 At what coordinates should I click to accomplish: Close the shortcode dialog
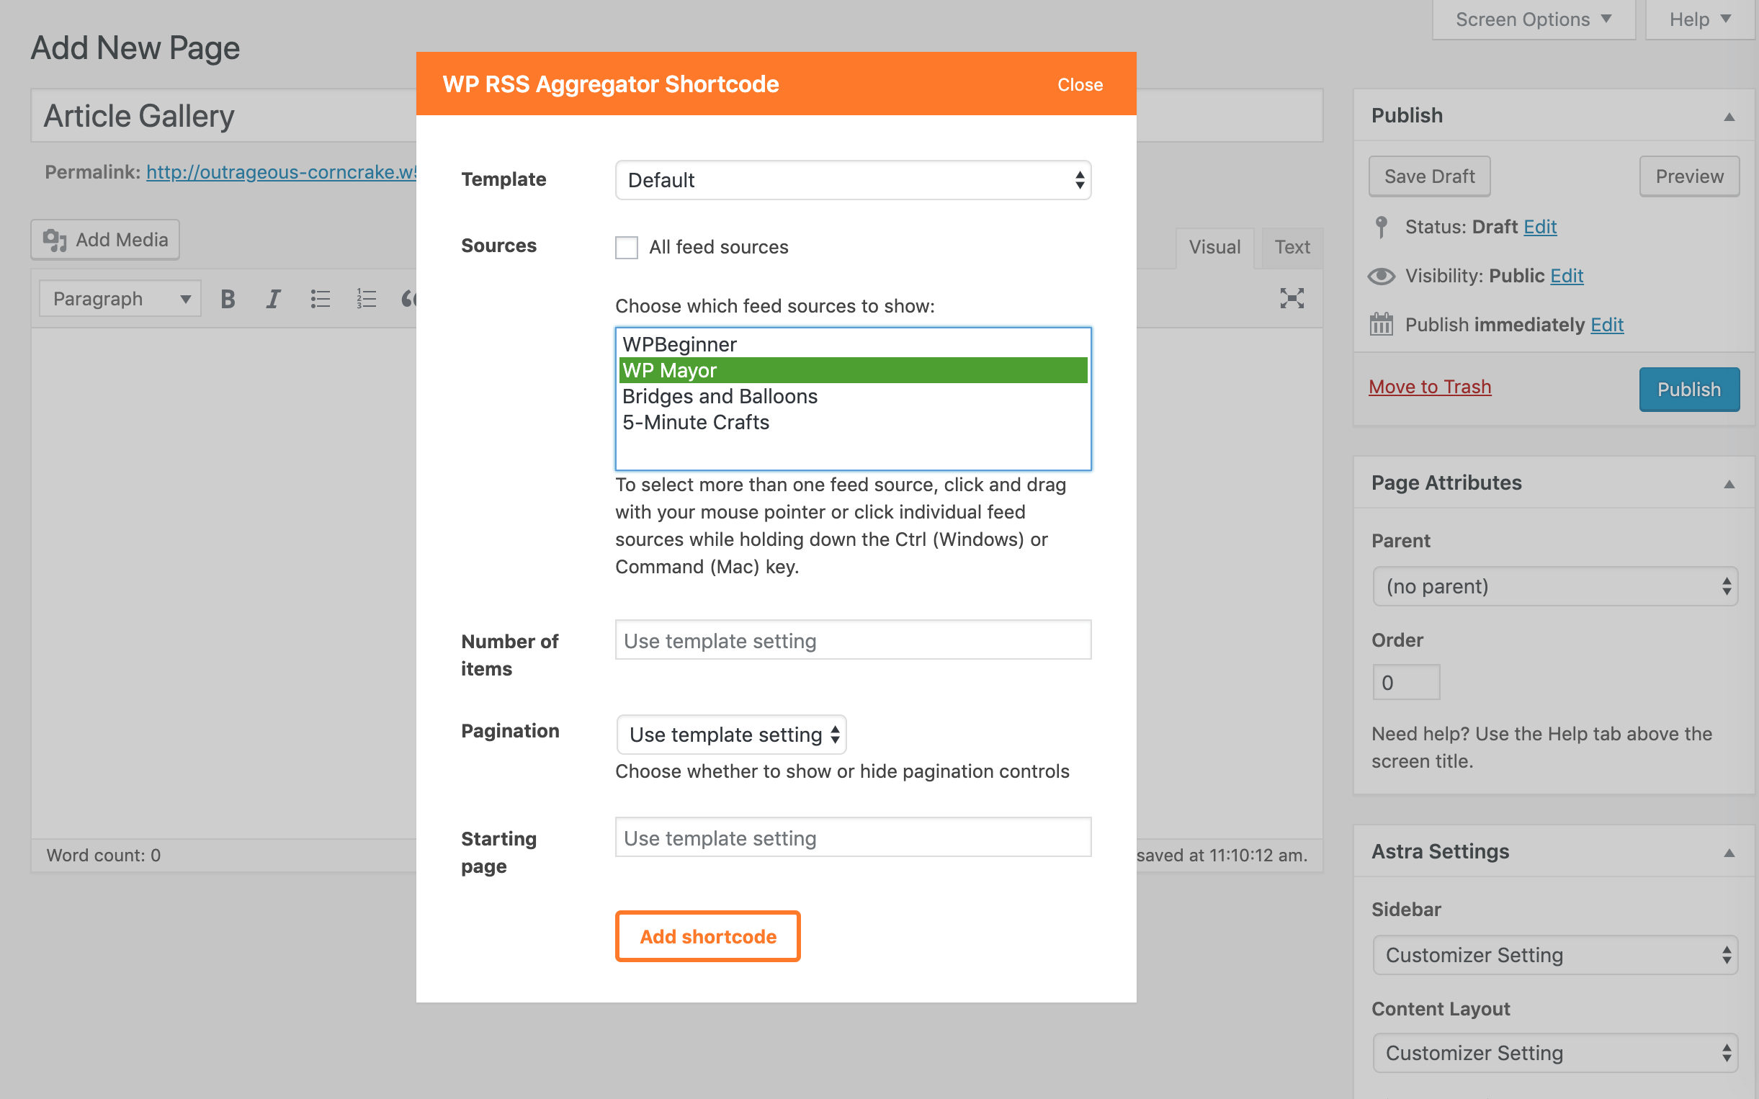[x=1080, y=85]
